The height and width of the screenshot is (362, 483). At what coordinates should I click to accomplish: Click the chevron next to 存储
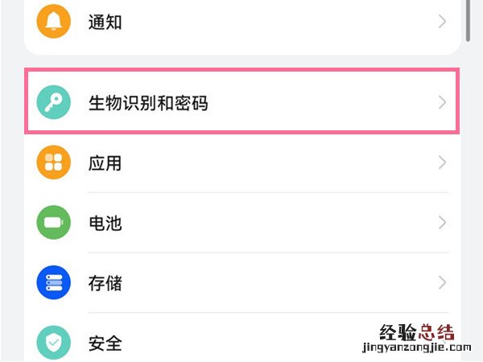tap(442, 283)
